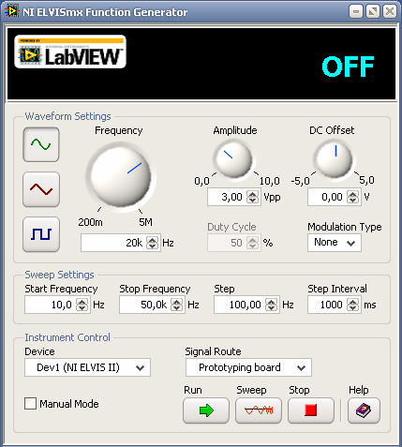The width and height of the screenshot is (402, 447).
Task: Click the Frequency knob
Action: coord(121,176)
